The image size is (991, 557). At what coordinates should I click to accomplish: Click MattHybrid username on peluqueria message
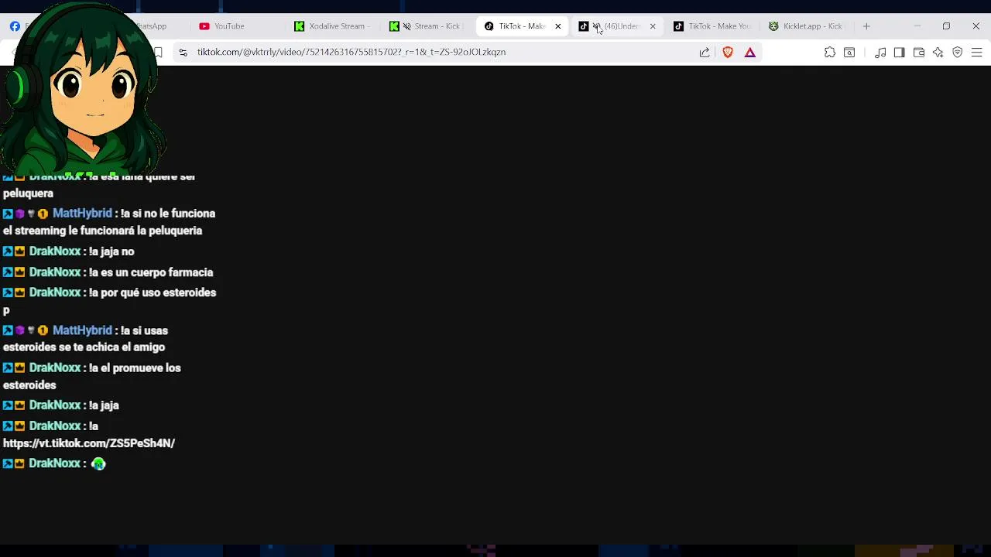pos(82,214)
